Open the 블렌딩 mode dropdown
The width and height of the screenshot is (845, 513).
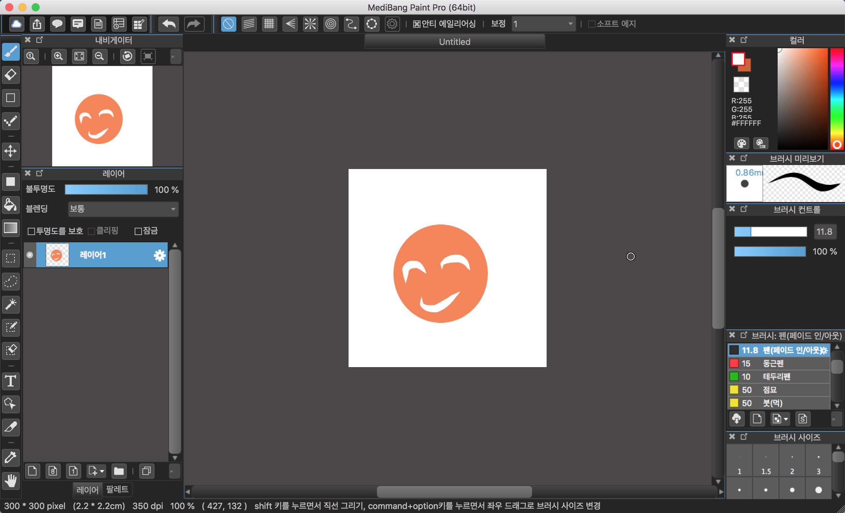point(123,209)
